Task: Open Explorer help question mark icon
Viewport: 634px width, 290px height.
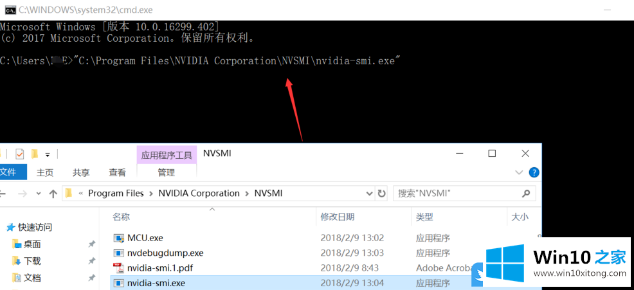Action: 534,173
